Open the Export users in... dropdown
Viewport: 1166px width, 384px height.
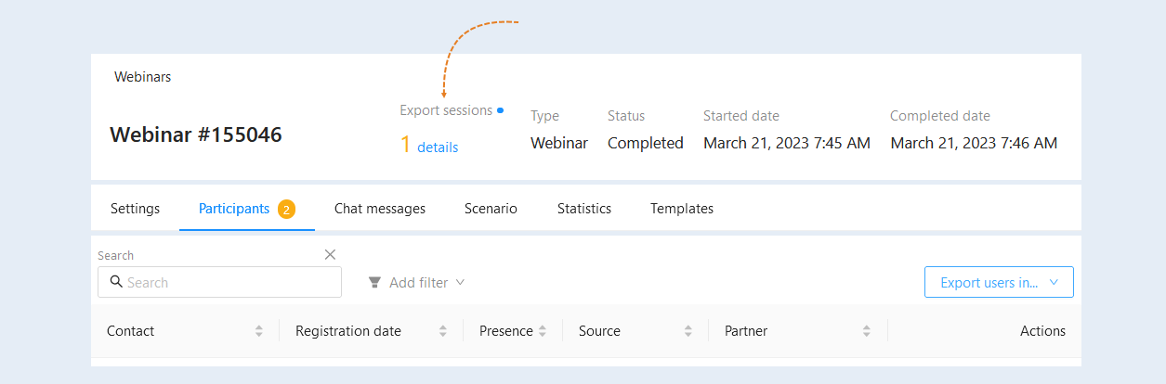[999, 283]
